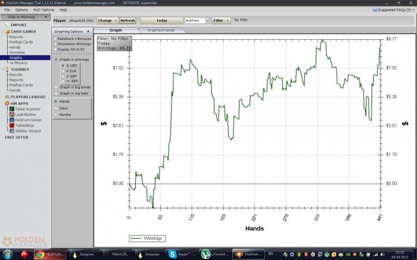Click the Winnings legend line swatch

tap(136, 238)
